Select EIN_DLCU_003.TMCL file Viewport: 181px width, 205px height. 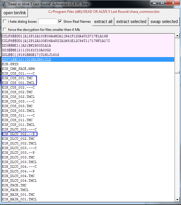(88, 162)
